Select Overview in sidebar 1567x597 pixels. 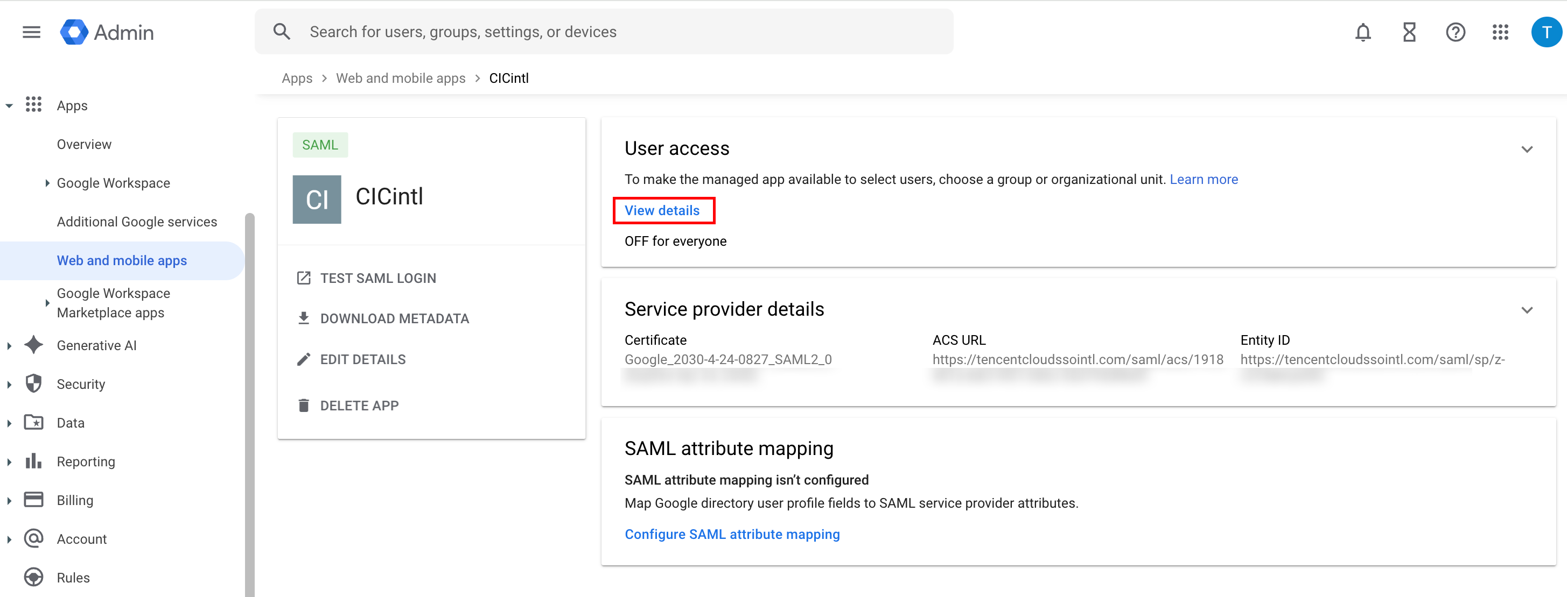84,145
